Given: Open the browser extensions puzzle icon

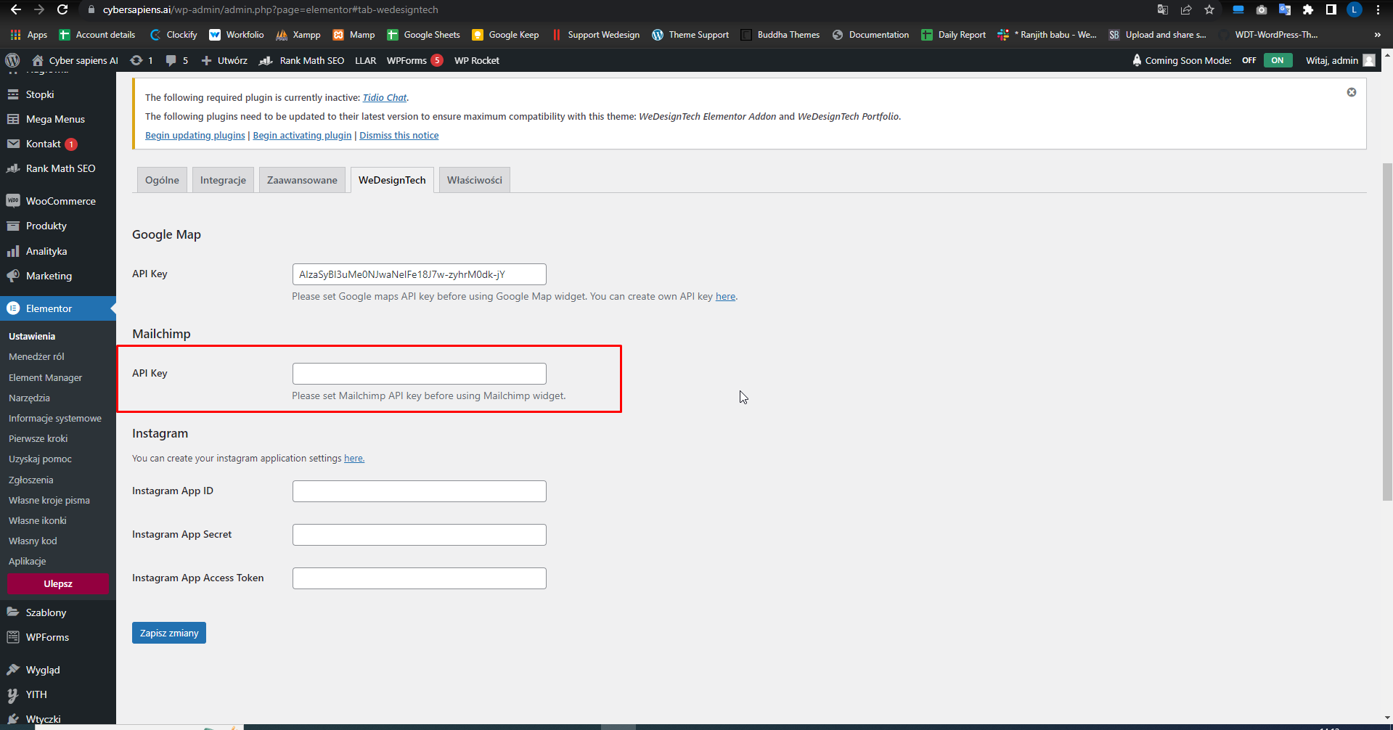Looking at the screenshot, I should (1308, 9).
